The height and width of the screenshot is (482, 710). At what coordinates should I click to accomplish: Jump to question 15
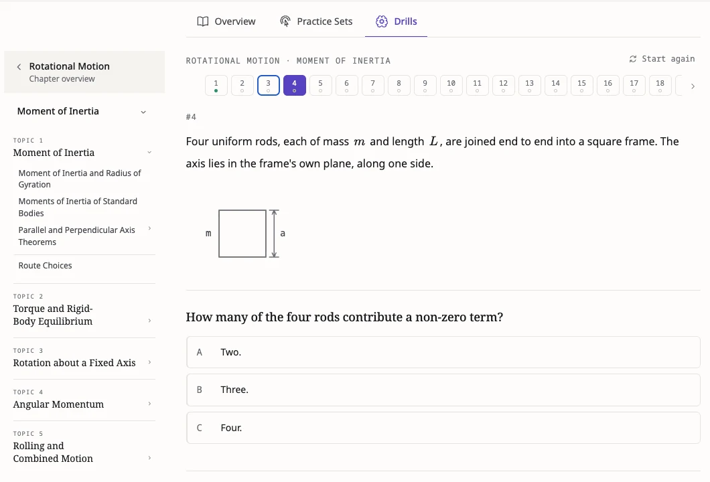582,86
